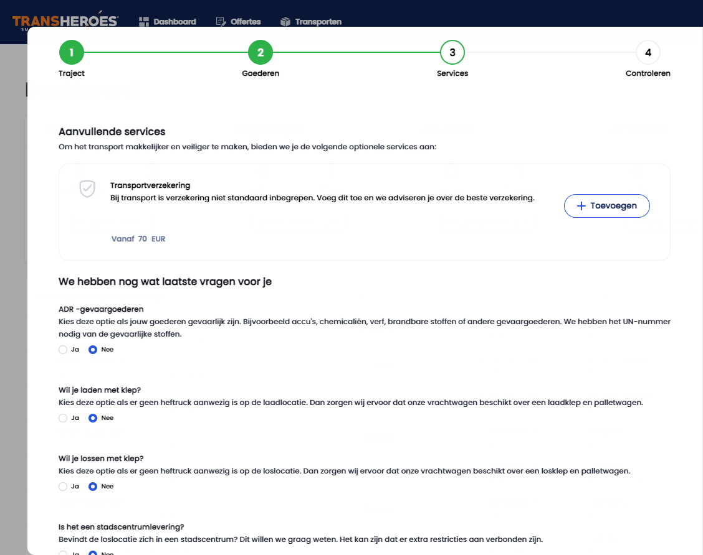703x555 pixels.
Task: Click the green checkmark circle for step Traject
Action: pos(71,53)
